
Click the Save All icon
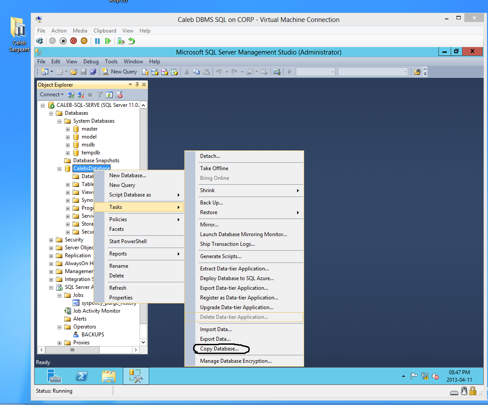click(93, 72)
